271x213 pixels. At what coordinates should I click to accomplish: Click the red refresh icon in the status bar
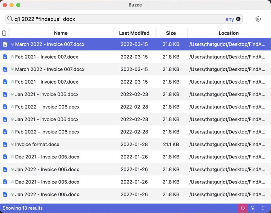pos(244,208)
